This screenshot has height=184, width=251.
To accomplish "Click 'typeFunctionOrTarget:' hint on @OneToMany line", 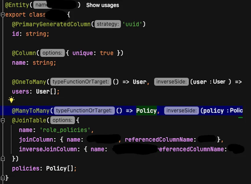I will 80,82.
